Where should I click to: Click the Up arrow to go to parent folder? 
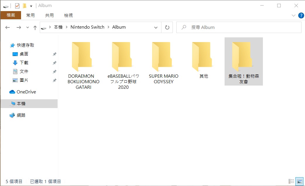tap(35, 27)
